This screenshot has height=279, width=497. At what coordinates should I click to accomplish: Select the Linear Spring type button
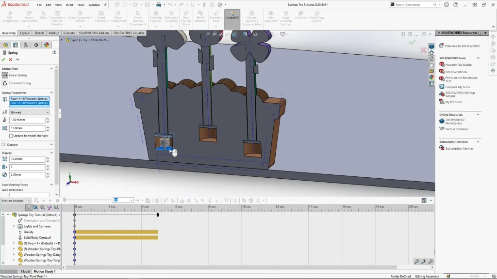pyautogui.click(x=5, y=75)
